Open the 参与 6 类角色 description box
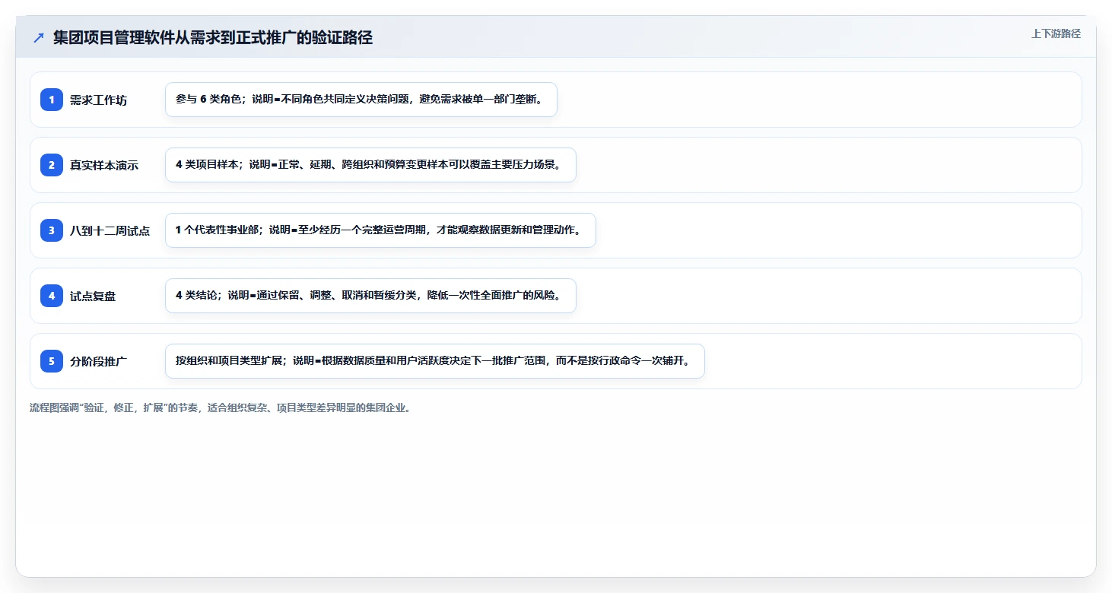 tap(361, 100)
